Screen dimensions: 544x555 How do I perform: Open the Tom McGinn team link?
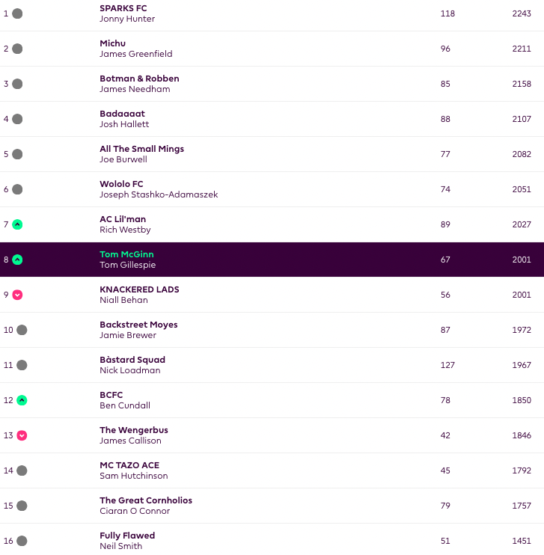pos(126,254)
